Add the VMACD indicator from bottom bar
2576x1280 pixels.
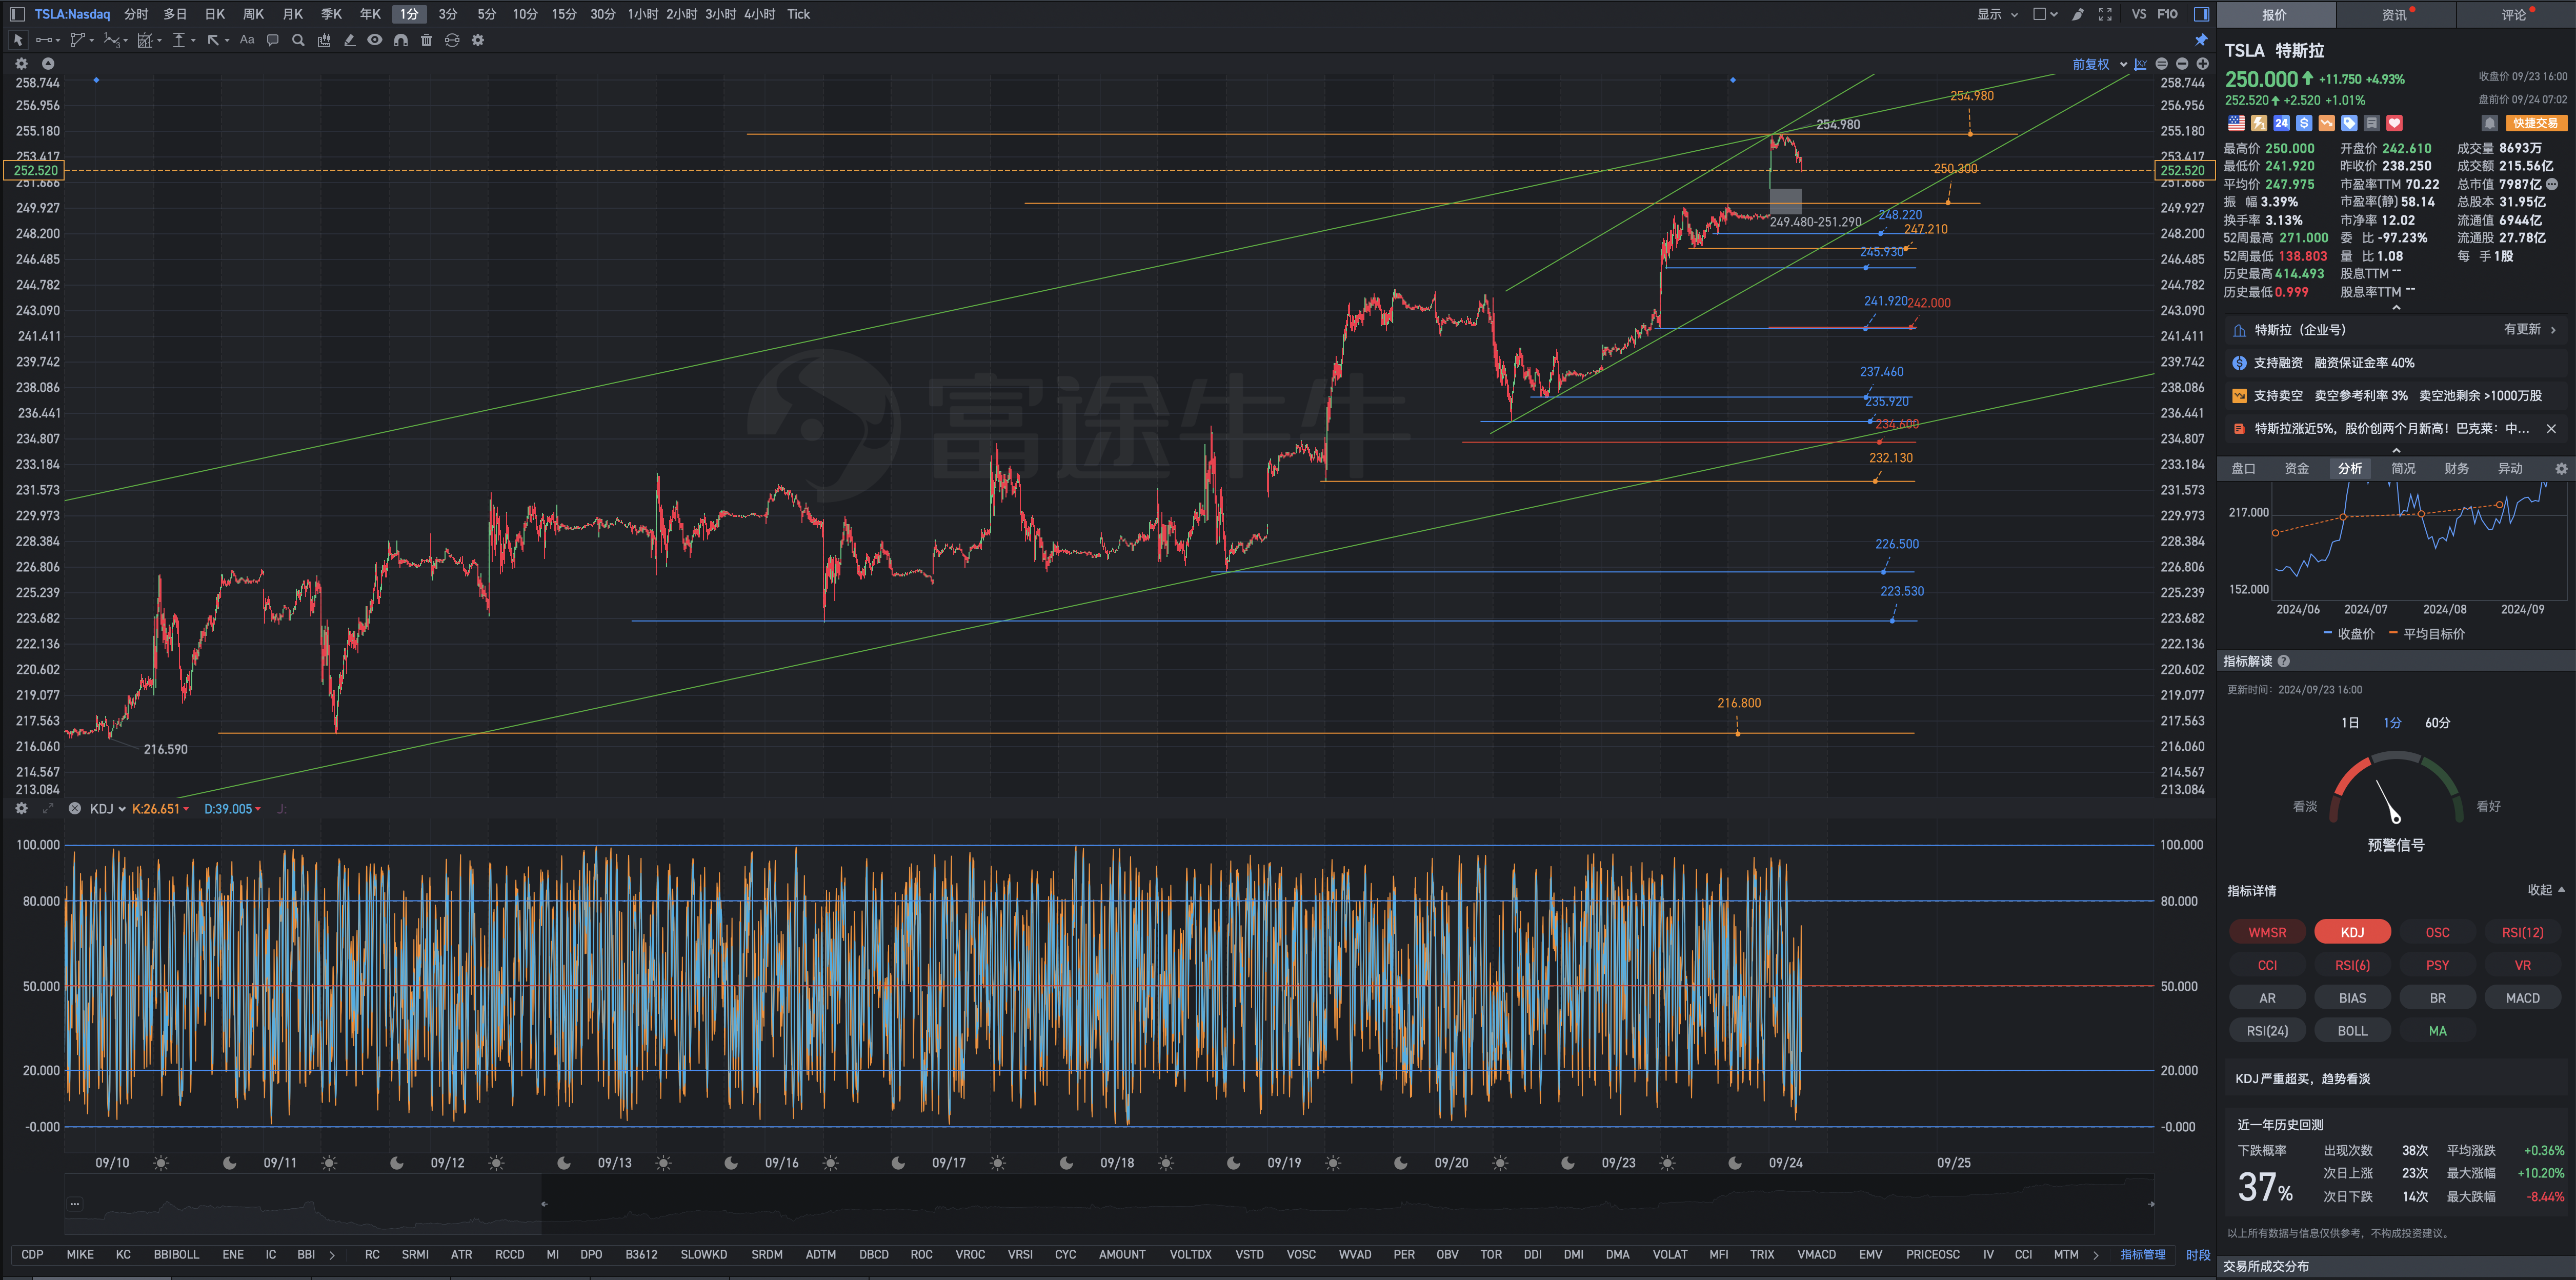coord(1816,1254)
